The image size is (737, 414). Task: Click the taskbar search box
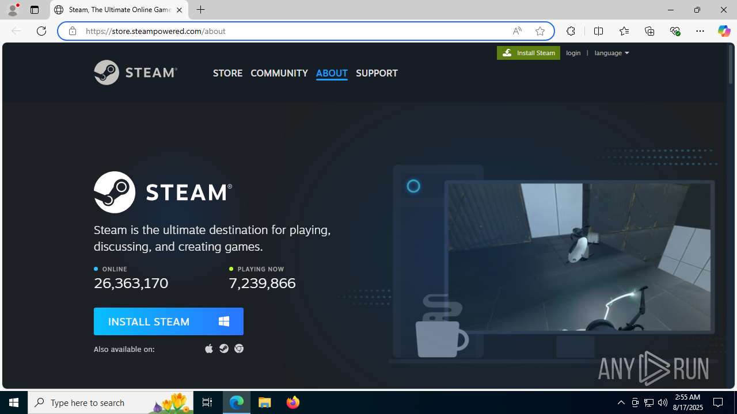111,402
